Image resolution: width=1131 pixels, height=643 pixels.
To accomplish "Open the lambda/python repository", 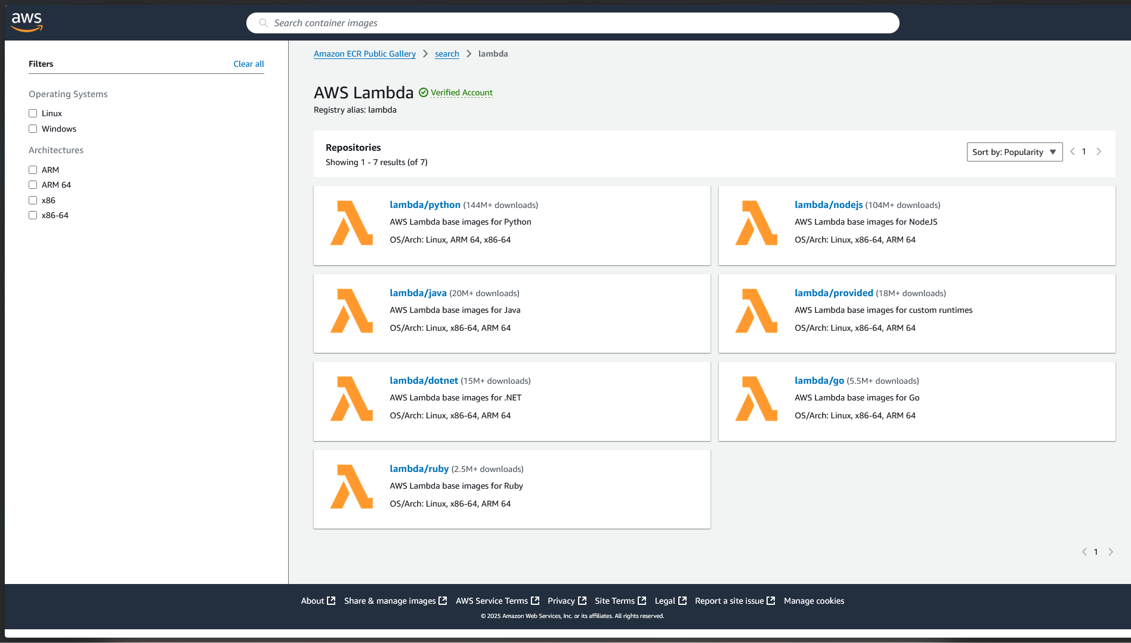I will [425, 204].
